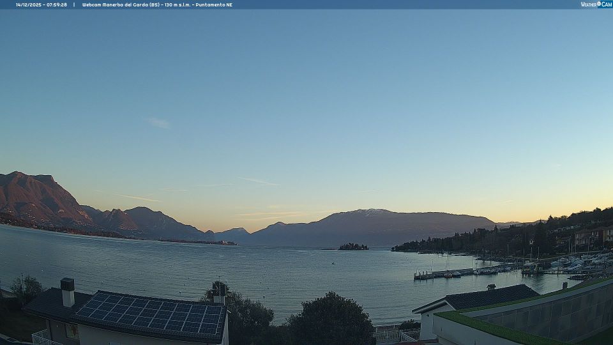
Task: Click the orange building on right hillside
Action: click(586, 238)
